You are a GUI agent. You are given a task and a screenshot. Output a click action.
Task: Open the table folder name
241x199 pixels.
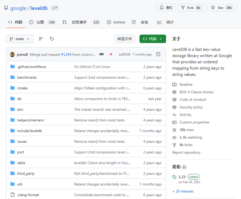pos(21,163)
